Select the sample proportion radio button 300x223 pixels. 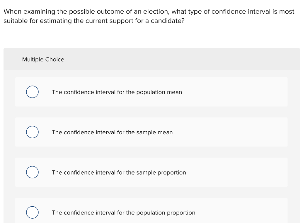tap(32, 172)
